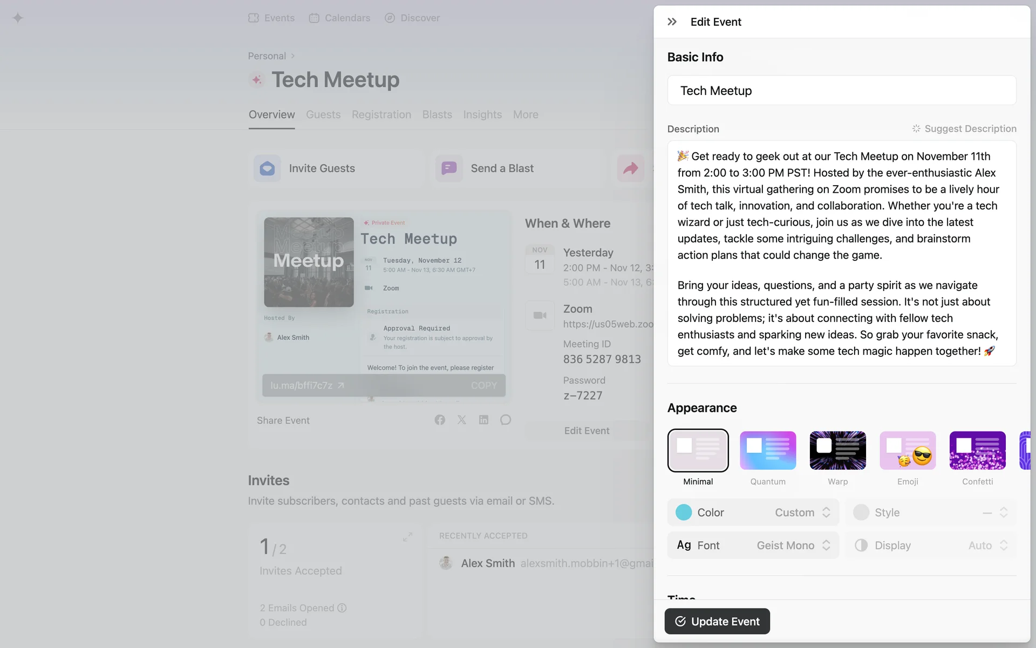Switch to the Guests tab

point(323,114)
